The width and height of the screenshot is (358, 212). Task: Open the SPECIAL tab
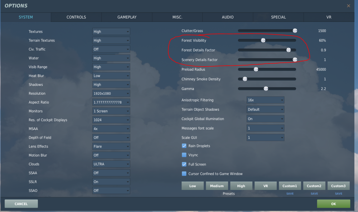pos(278,17)
